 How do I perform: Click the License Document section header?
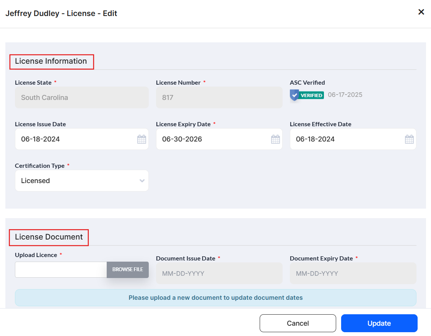pos(49,237)
